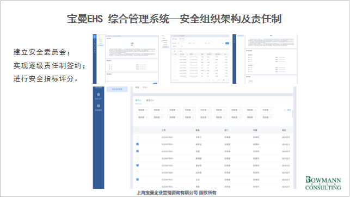This screenshot has height=197, width=350.
Task: Click the second sidebar icon below it
Action: (99, 106)
